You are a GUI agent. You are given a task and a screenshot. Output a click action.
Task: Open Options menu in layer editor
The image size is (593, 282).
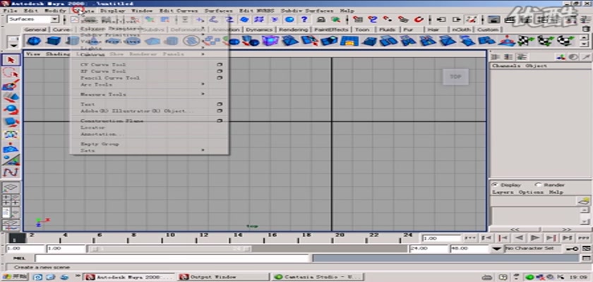[531, 192]
